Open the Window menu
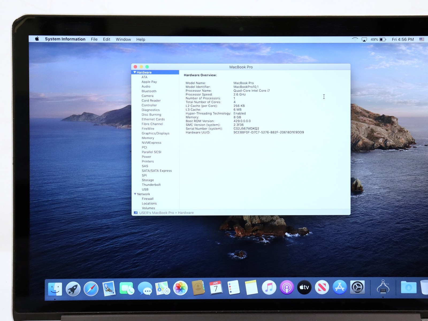The height and width of the screenshot is (321, 428). coord(123,39)
